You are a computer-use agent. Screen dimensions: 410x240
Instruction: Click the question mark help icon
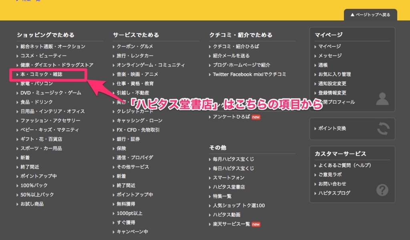click(382, 190)
